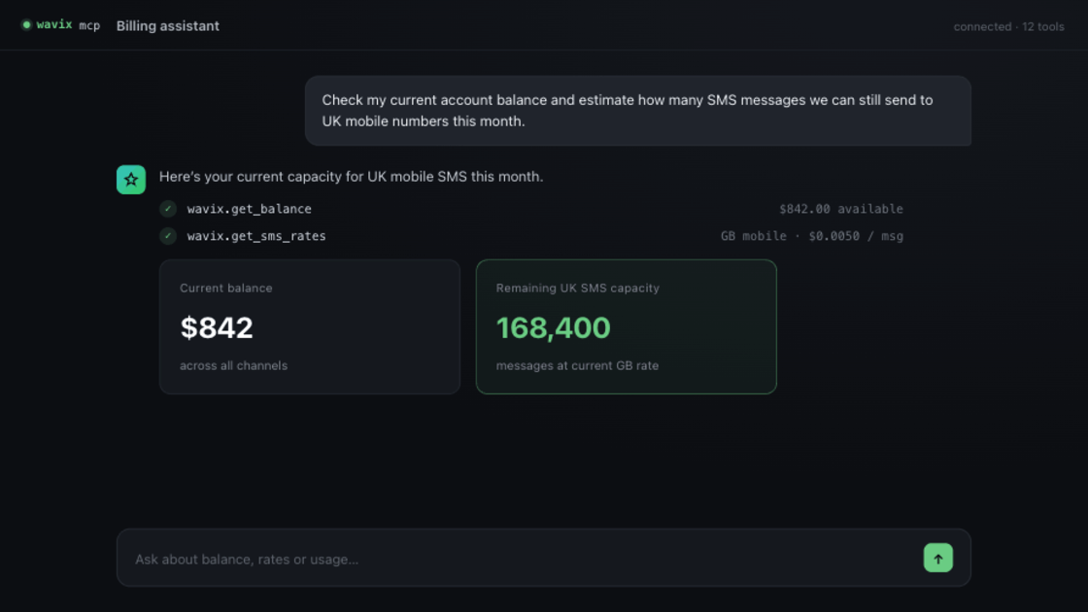Click the 'Current balance' label
Screen dimensions: 1088x612
226,288
